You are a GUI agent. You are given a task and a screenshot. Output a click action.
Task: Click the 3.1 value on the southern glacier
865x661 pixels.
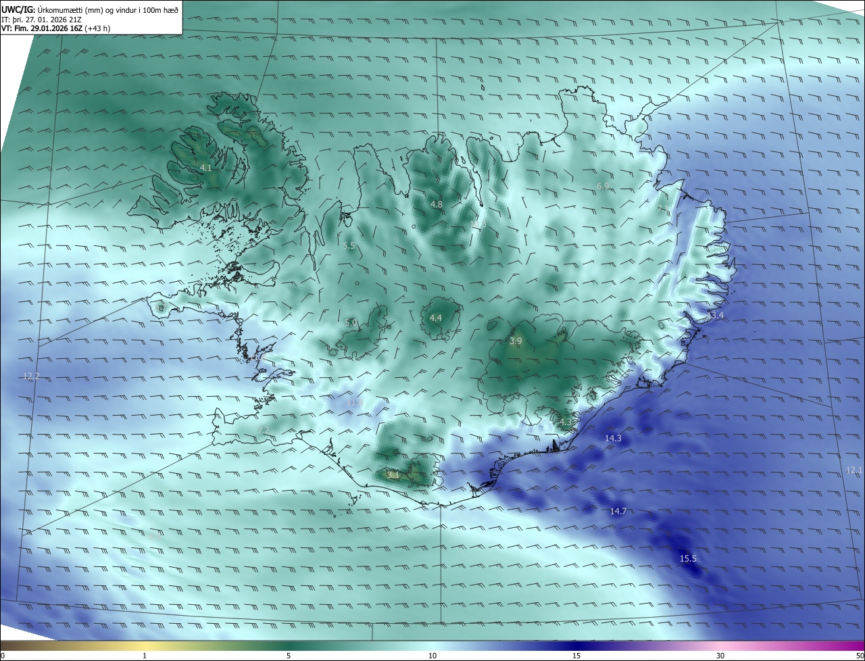coord(393,475)
